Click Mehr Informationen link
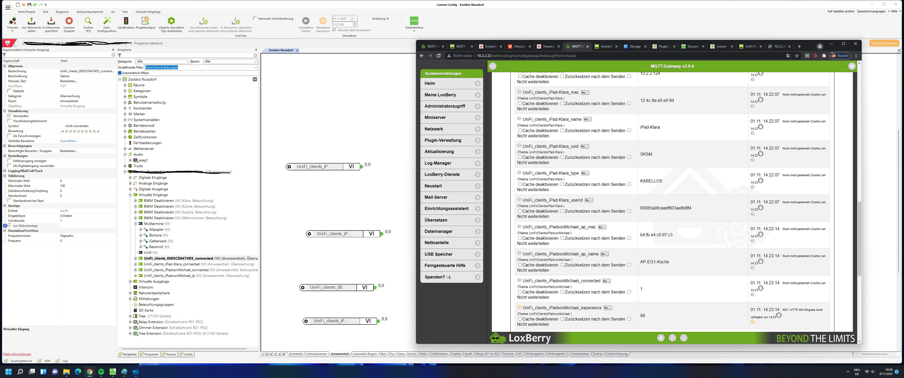904x378 pixels. (x=17, y=354)
